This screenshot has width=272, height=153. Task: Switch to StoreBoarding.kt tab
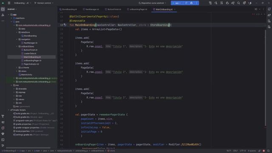[x=68, y=9]
